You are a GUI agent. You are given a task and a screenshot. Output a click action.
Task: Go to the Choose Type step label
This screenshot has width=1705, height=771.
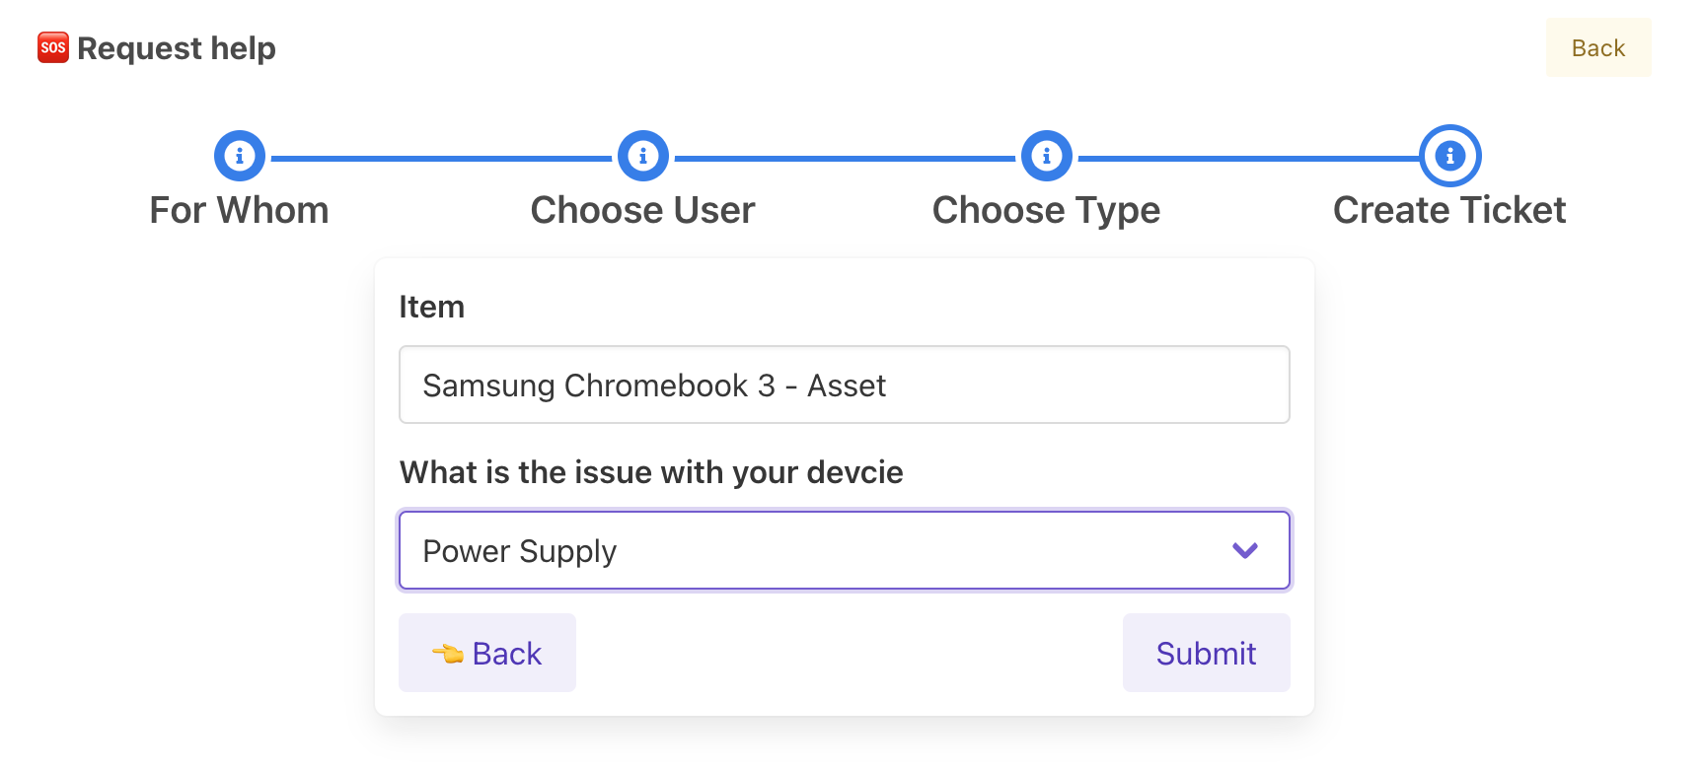(x=1047, y=210)
